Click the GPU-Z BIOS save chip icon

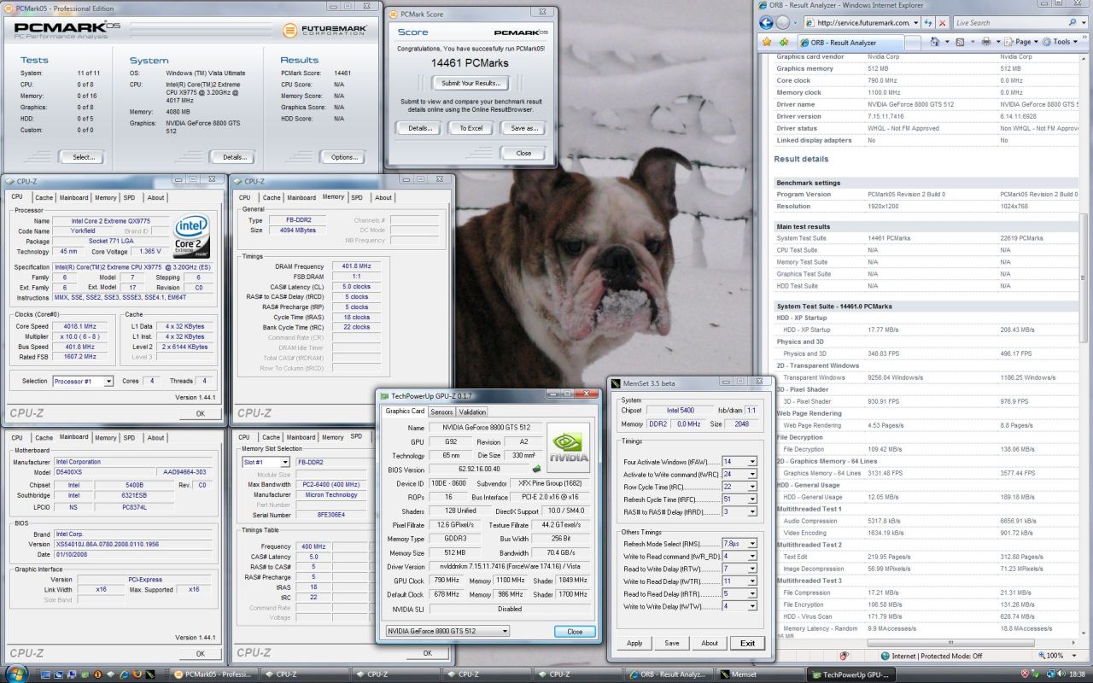pyautogui.click(x=536, y=469)
